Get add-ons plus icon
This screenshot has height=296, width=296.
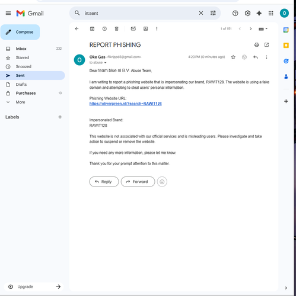point(286,101)
